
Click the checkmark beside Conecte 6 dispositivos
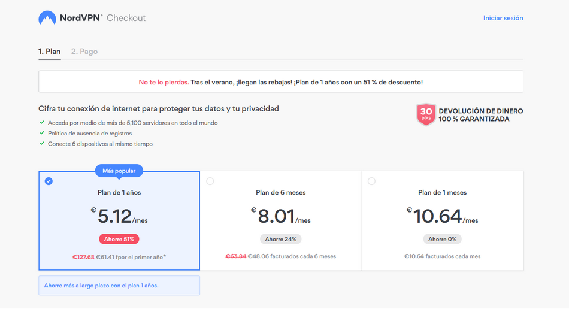[42, 144]
